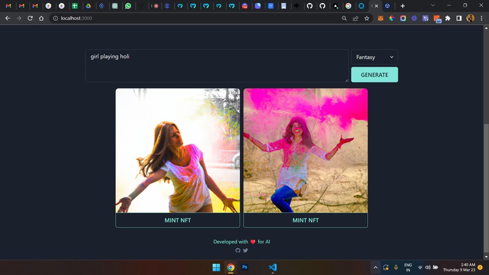Open the colorful pinwheel extension

pyautogui.click(x=392, y=18)
